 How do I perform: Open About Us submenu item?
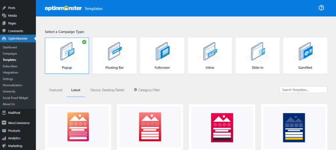click(x=9, y=104)
